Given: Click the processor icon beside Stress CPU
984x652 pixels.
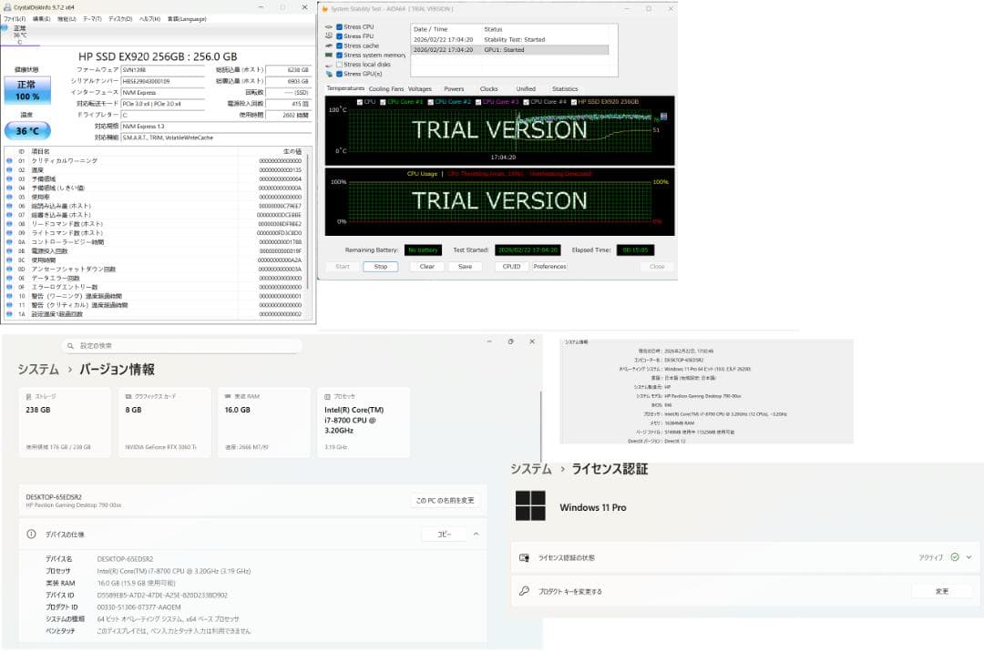Looking at the screenshot, I should tap(329, 27).
